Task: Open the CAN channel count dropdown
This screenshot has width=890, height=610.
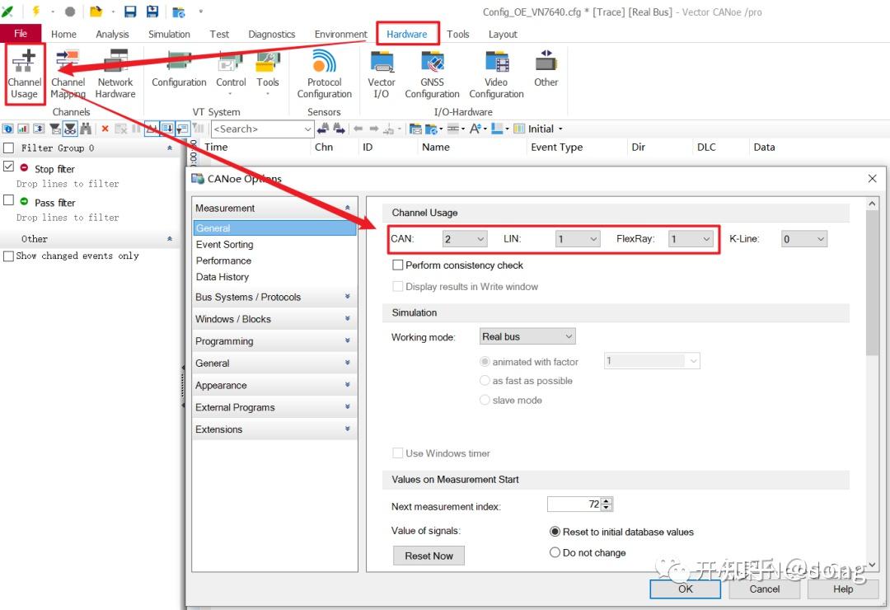Action: coord(465,239)
